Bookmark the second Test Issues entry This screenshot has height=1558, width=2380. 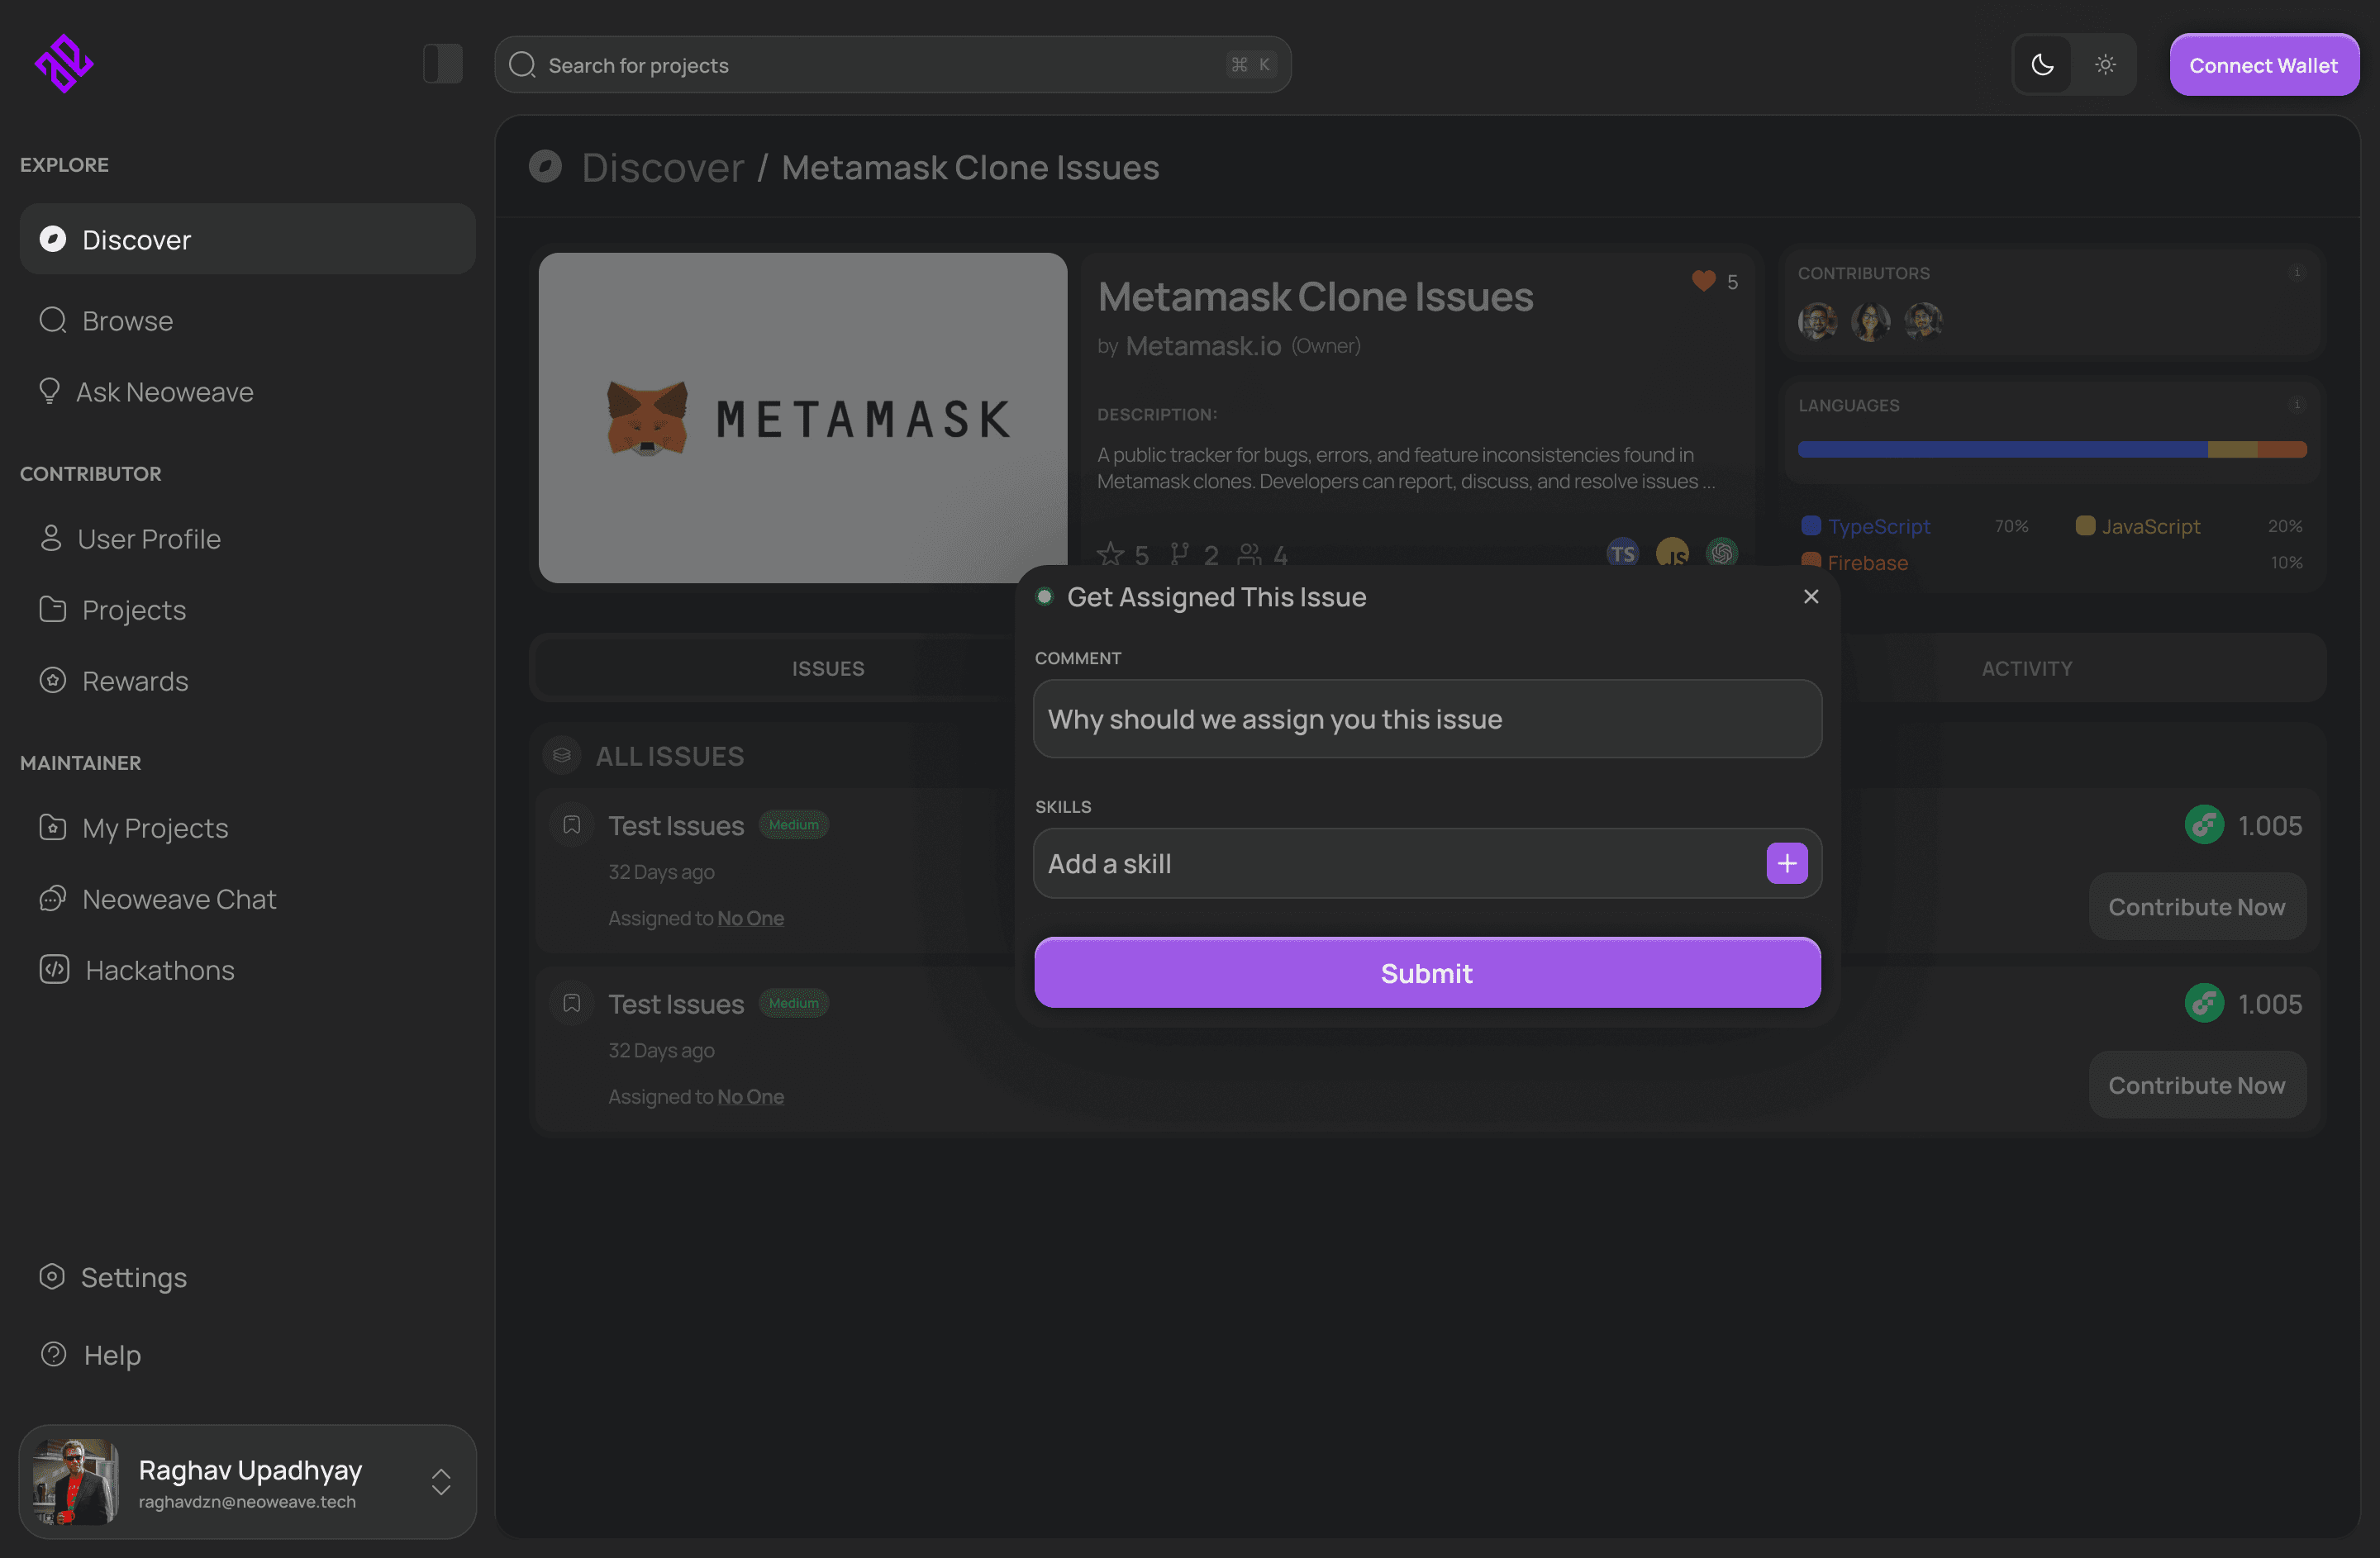coord(572,1002)
